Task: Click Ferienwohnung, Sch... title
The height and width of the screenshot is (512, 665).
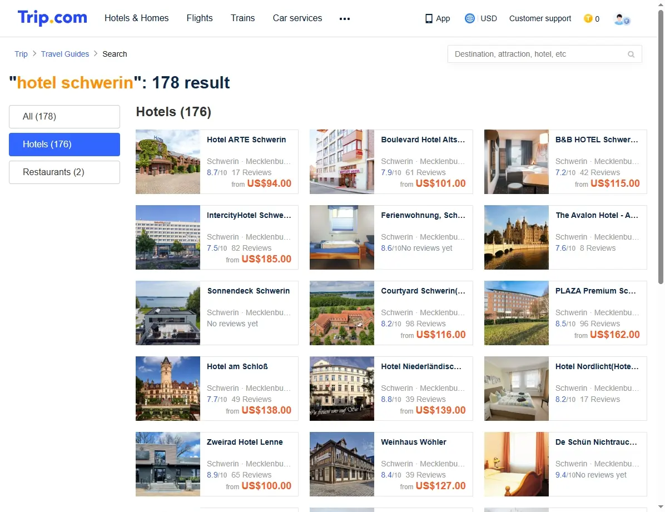Action: pos(423,215)
